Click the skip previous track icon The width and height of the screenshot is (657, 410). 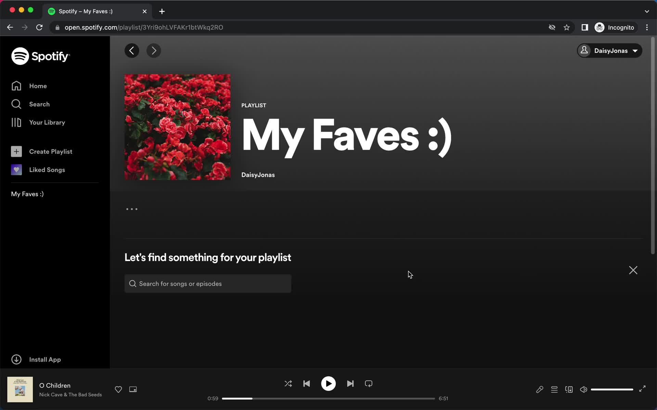[x=306, y=384]
